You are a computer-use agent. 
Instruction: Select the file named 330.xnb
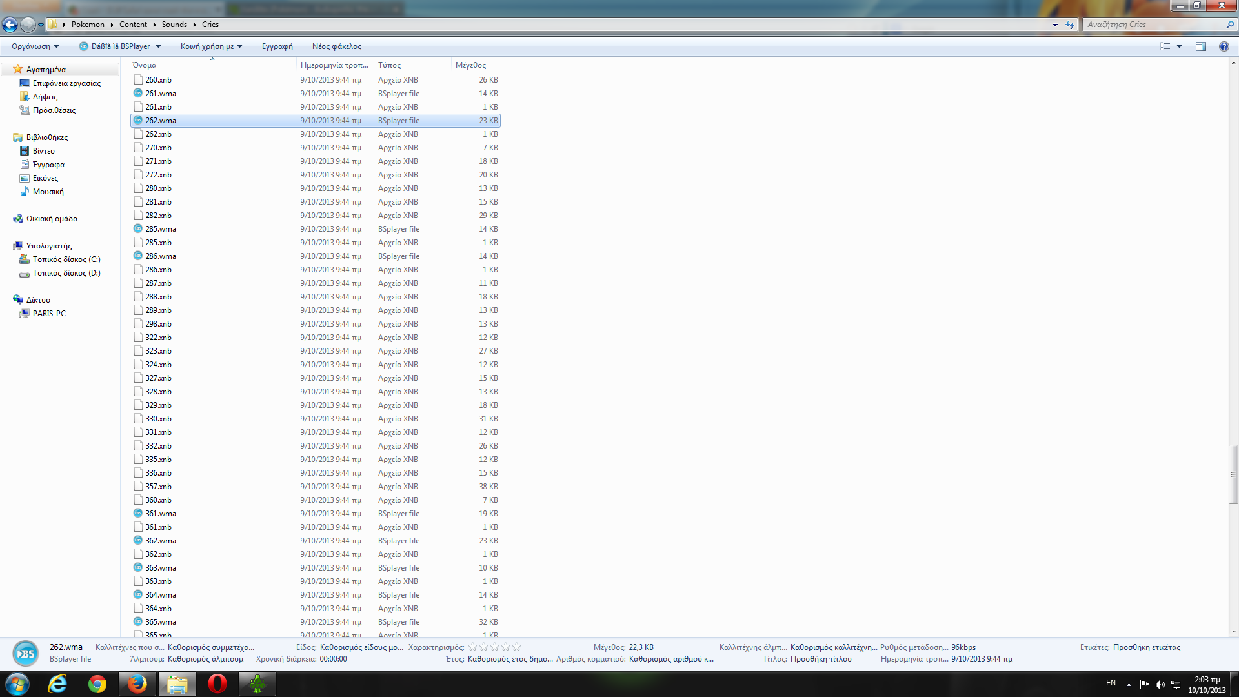tap(316, 419)
